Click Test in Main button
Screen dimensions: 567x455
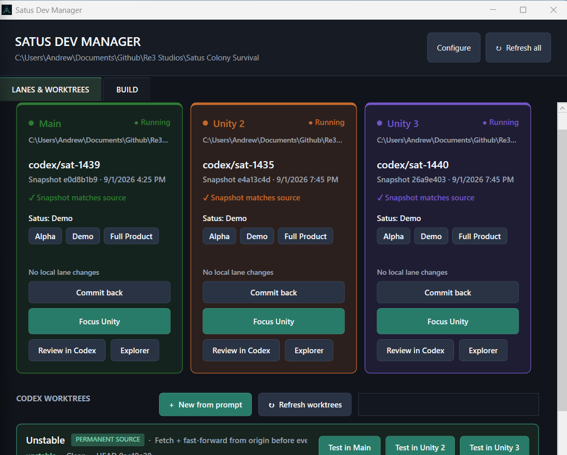coord(349,447)
